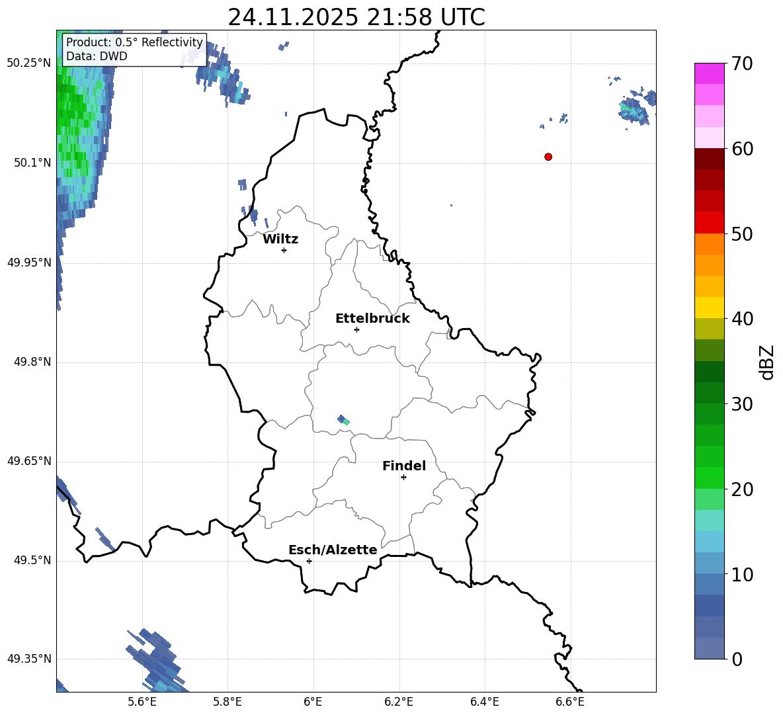The width and height of the screenshot is (783, 715).
Task: Click the magenta swatch at top of colorbar
Action: point(709,73)
